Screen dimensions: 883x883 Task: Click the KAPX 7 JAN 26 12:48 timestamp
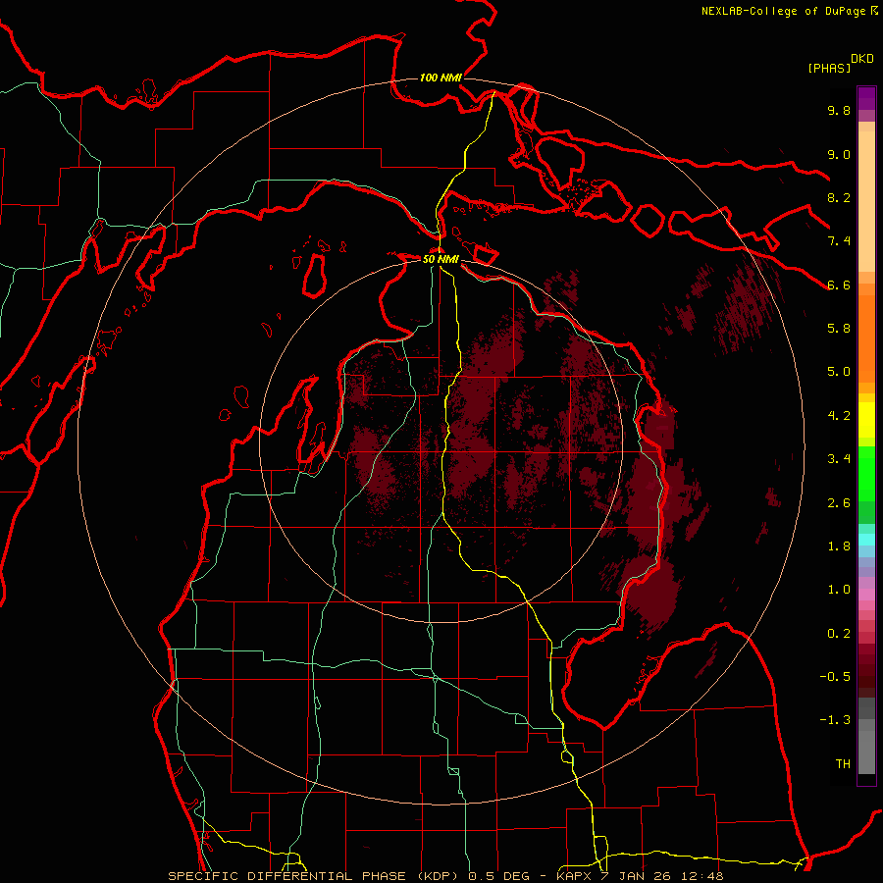(x=641, y=876)
